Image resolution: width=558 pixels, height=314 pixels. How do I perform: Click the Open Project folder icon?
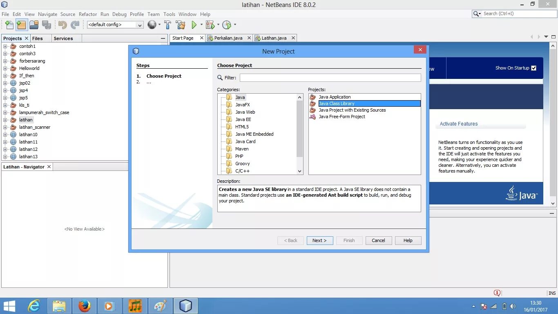[34, 25]
